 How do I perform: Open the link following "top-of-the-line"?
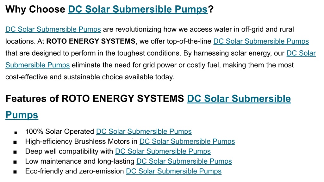coord(261,41)
